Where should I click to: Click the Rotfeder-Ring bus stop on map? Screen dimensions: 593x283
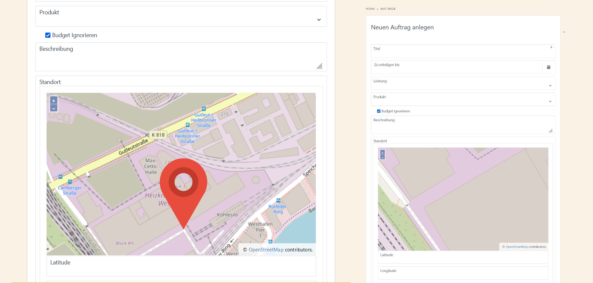(278, 201)
